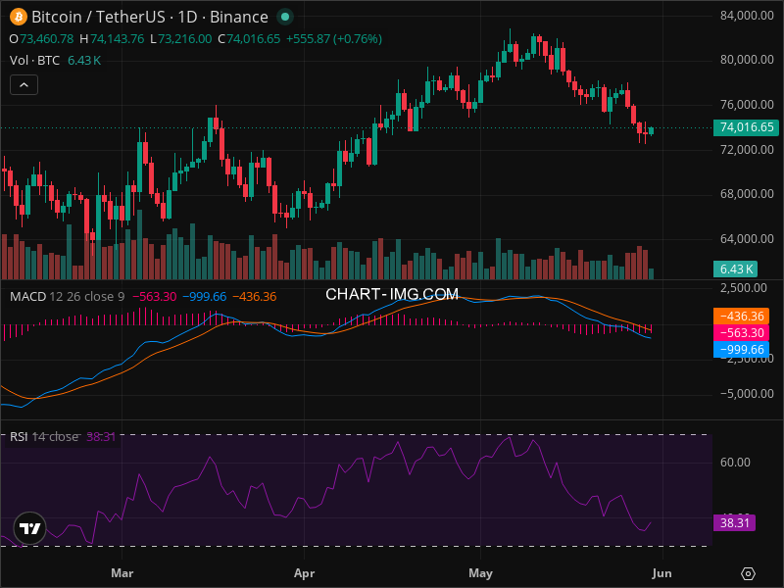Click the orange signal value -436.36 label
Screen dimensions: 784x588
pyautogui.click(x=742, y=316)
